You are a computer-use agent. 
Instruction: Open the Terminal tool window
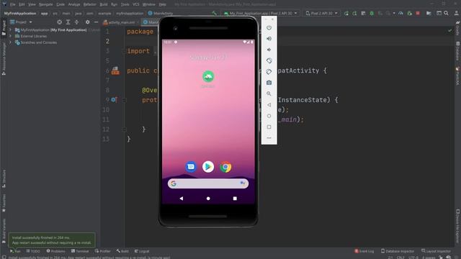click(x=80, y=251)
